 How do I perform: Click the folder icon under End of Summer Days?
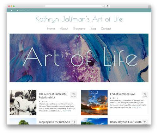(x=114, y=98)
